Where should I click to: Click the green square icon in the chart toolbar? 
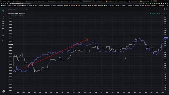(150, 14)
